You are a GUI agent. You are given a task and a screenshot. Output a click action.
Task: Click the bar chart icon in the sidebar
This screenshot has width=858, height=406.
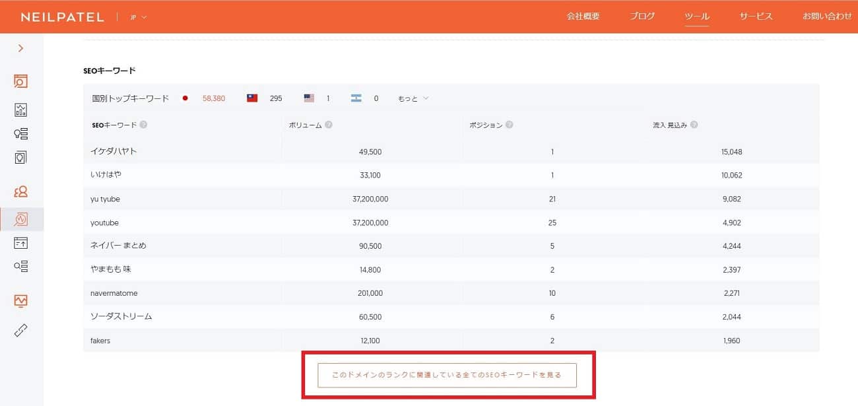21,110
